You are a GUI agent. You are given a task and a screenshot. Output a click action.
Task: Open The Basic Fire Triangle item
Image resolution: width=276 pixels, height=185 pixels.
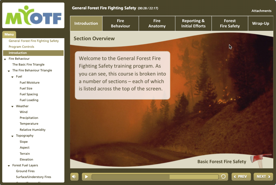click(28, 64)
